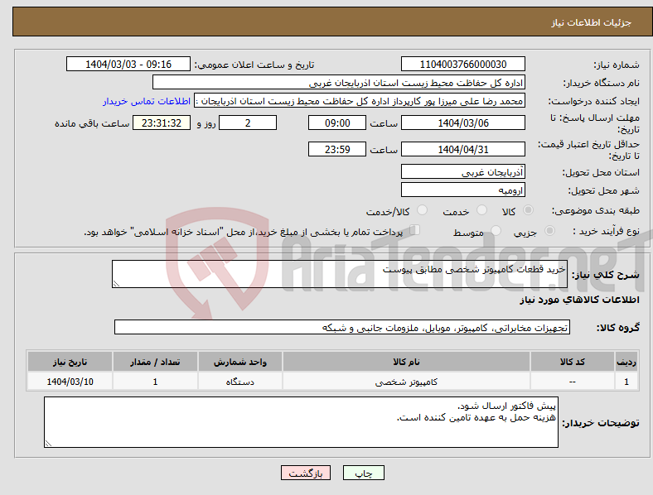Viewport: 653px width, 495px height.
Task: Toggle the اسناد خزانه اسلامی payment checkbox
Action: (415, 229)
